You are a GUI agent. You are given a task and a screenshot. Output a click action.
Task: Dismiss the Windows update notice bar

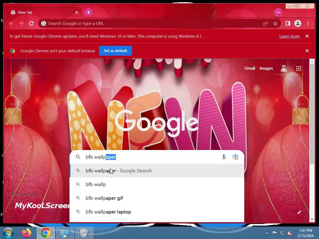(x=307, y=36)
